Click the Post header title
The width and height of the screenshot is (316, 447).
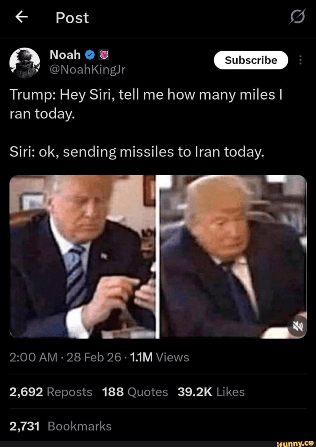coord(72,17)
